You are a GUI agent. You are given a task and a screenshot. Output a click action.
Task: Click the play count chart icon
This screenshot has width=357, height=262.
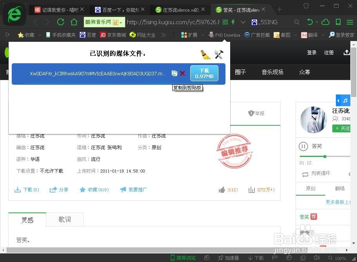point(252,190)
